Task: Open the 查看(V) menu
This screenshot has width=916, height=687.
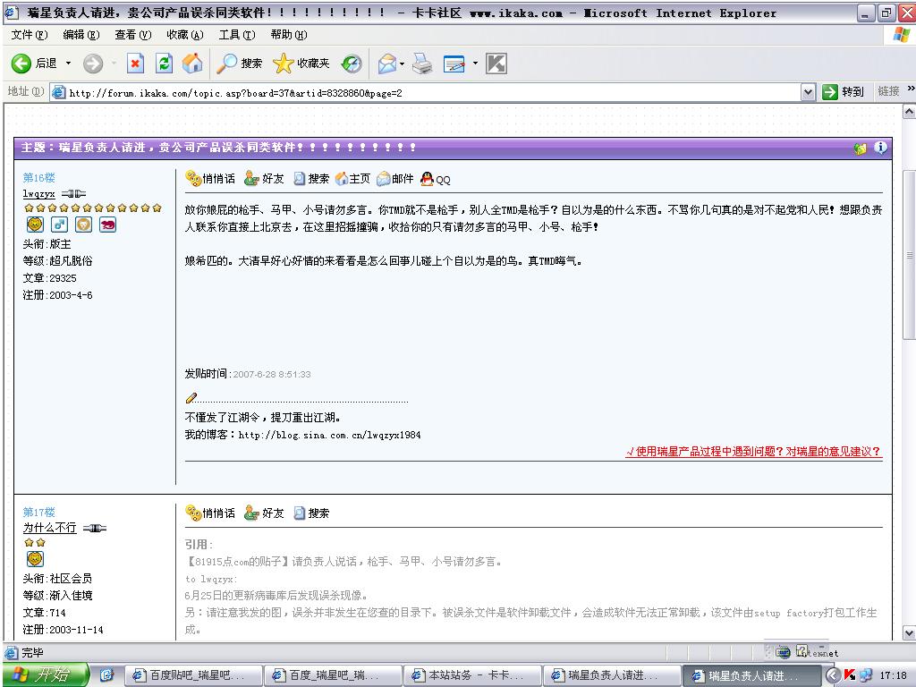Action: pyautogui.click(x=133, y=35)
